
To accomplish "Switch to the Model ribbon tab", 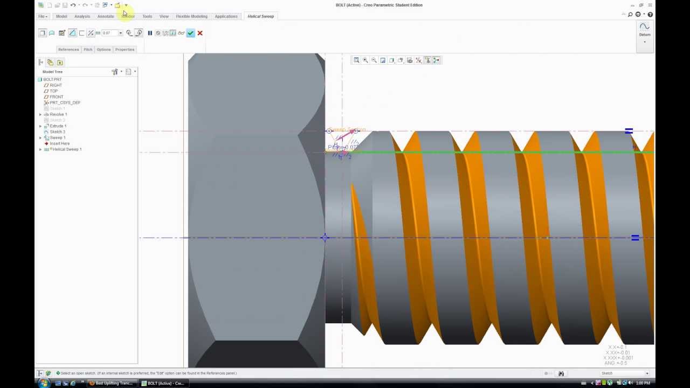I will pos(61,16).
